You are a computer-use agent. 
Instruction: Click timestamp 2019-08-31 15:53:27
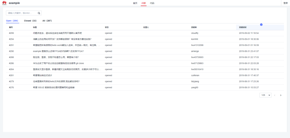point(249,88)
